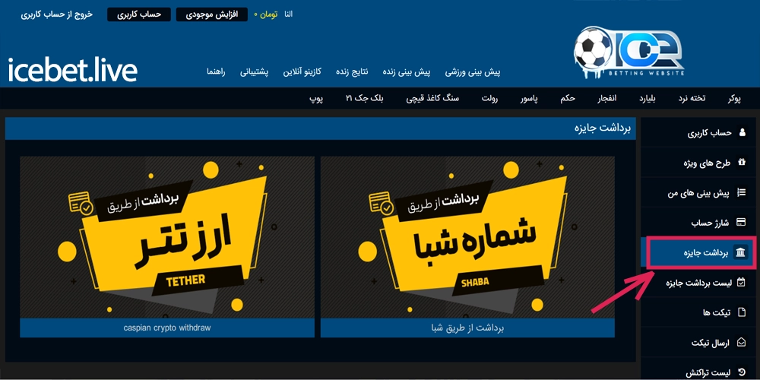The width and height of the screenshot is (760, 380).
Task: Click the bank icon beside برداشت جایزه
Action: [x=740, y=252]
